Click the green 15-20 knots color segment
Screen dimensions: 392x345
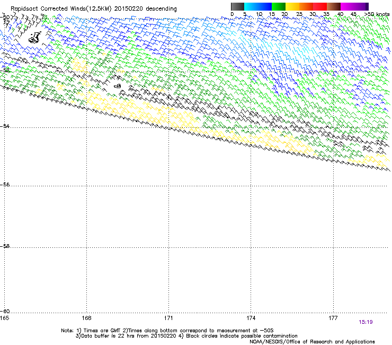point(279,6)
